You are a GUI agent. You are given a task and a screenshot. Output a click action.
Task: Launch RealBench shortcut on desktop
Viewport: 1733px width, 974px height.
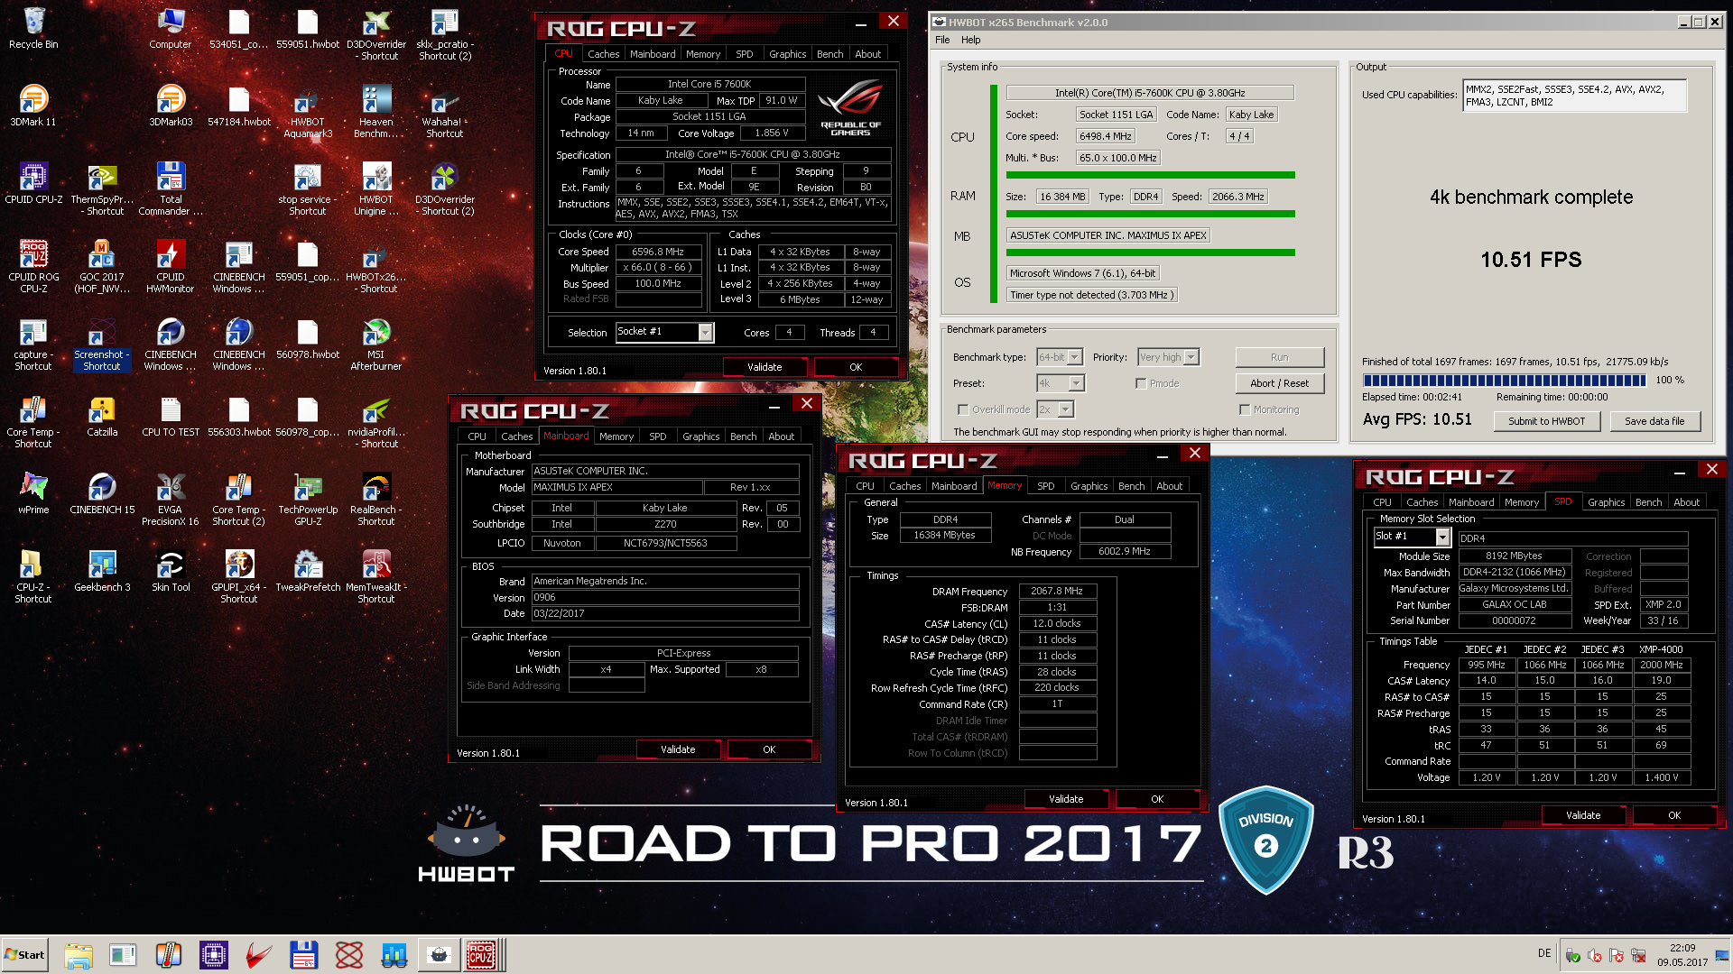[x=376, y=500]
